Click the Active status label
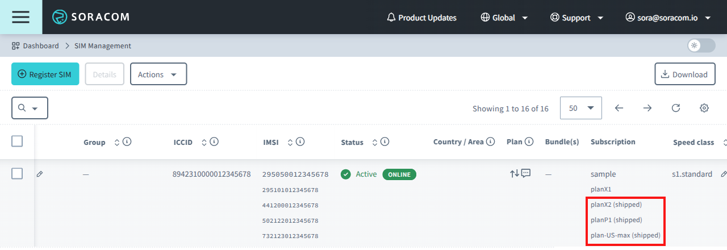Screen dimensions: 727x250 (x=366, y=174)
